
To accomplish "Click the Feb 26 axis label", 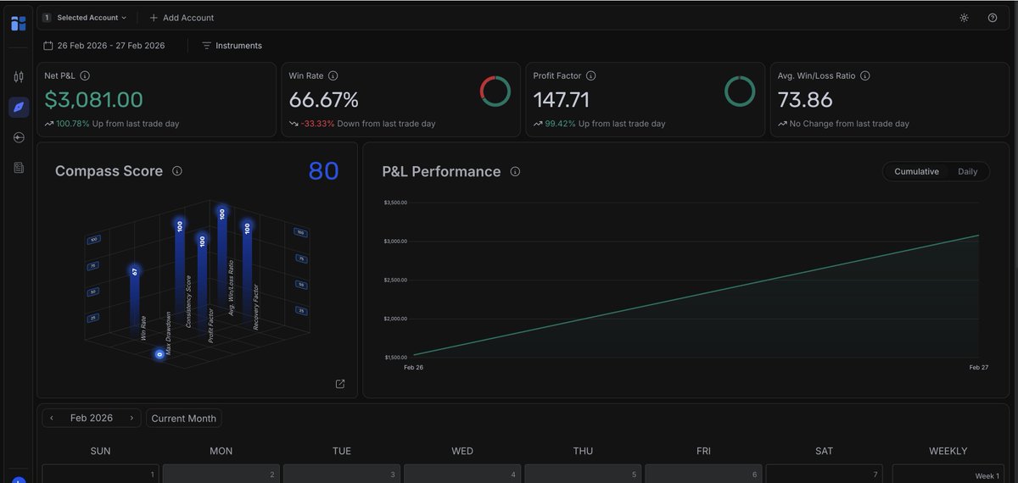I will [413, 368].
